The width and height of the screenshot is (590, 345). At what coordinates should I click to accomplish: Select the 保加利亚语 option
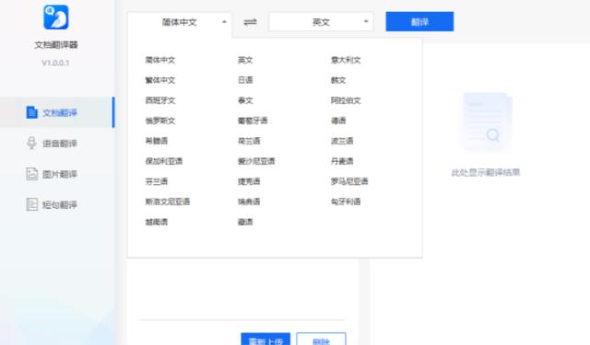(x=164, y=161)
